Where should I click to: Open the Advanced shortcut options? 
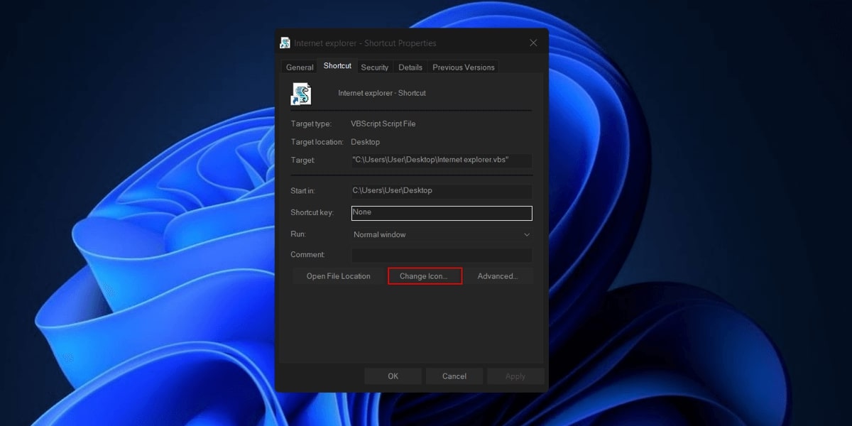[498, 275]
